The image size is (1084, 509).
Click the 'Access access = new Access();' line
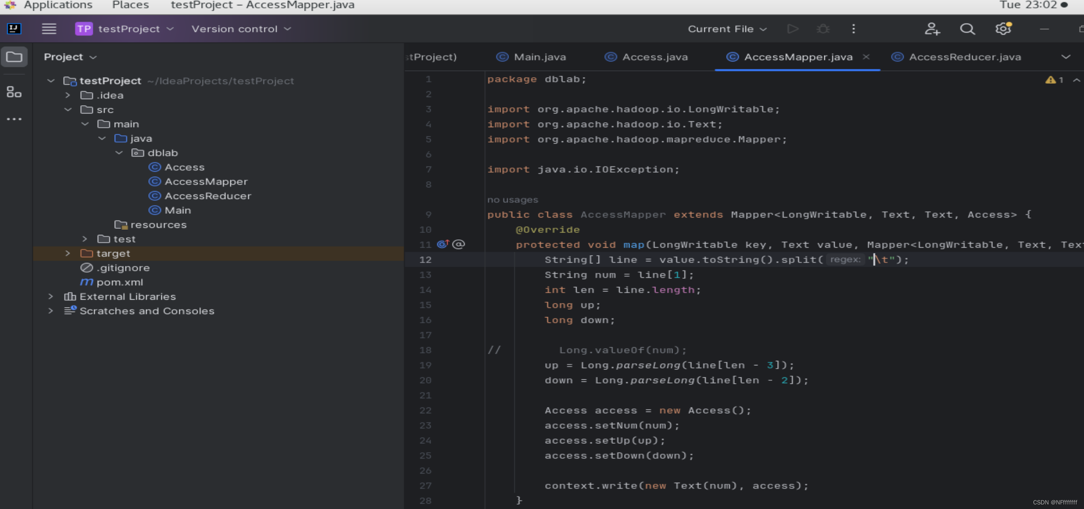648,410
